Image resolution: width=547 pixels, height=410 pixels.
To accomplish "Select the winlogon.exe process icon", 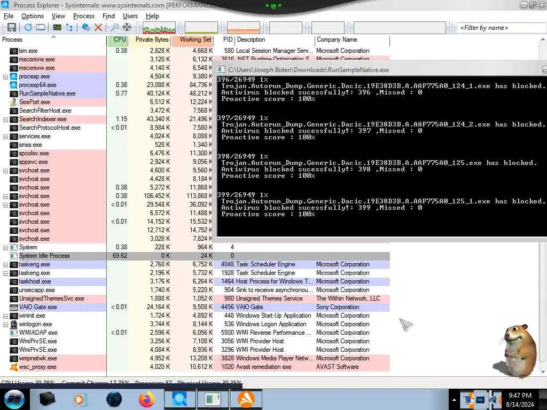I will point(14,324).
